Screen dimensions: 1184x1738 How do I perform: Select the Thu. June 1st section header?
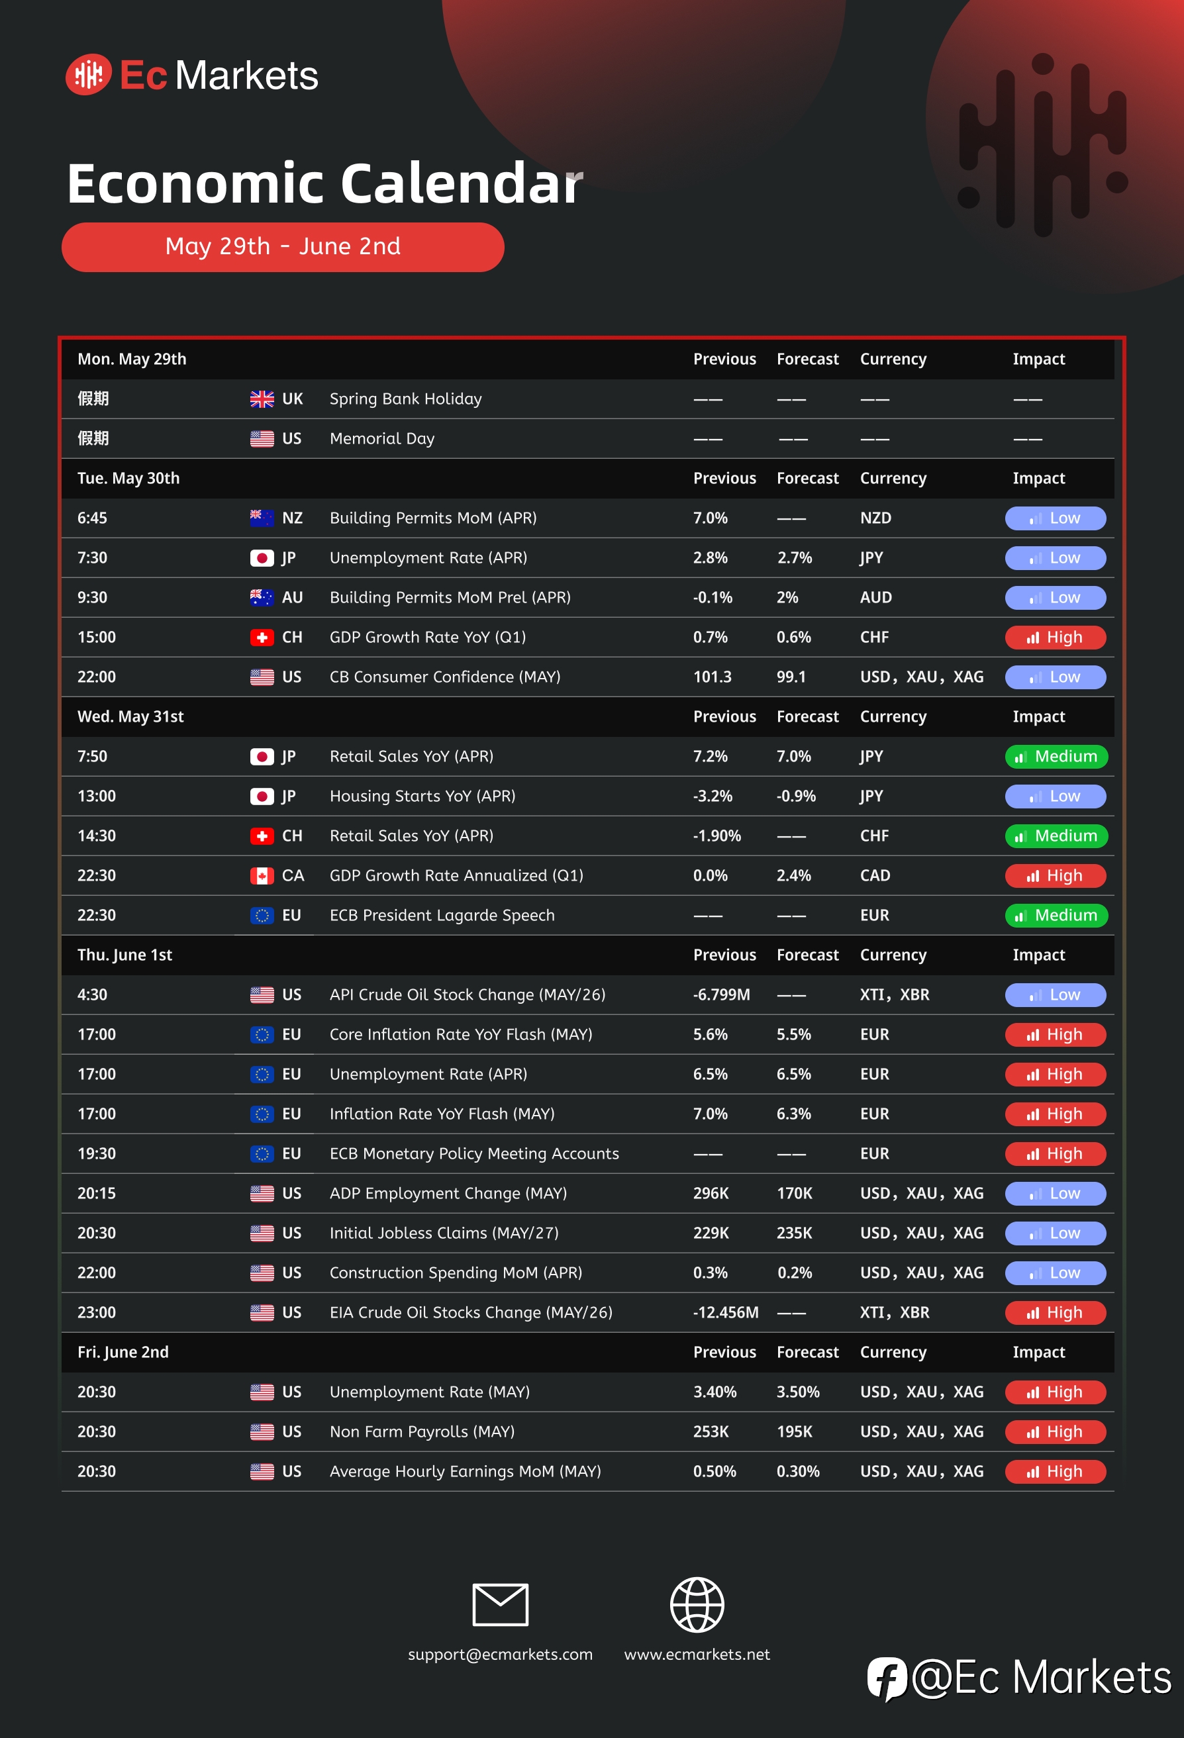click(x=588, y=955)
